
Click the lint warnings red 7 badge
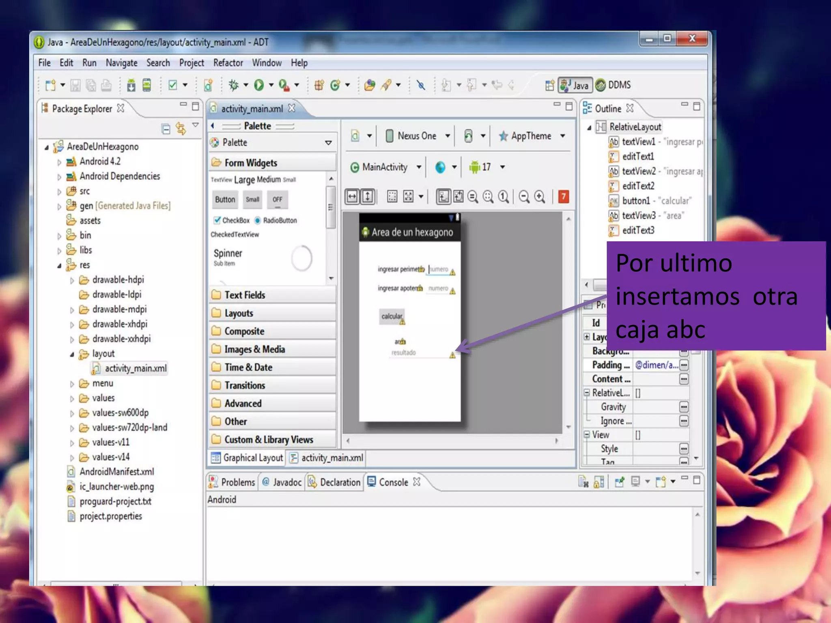[x=563, y=197]
